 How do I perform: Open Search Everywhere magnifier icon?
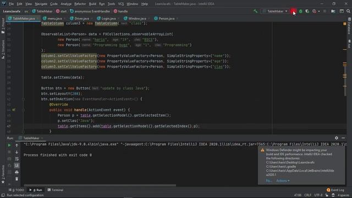pyautogui.click(x=348, y=11)
